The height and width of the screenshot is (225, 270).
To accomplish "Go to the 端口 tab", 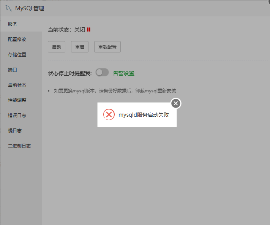I will (21, 70).
